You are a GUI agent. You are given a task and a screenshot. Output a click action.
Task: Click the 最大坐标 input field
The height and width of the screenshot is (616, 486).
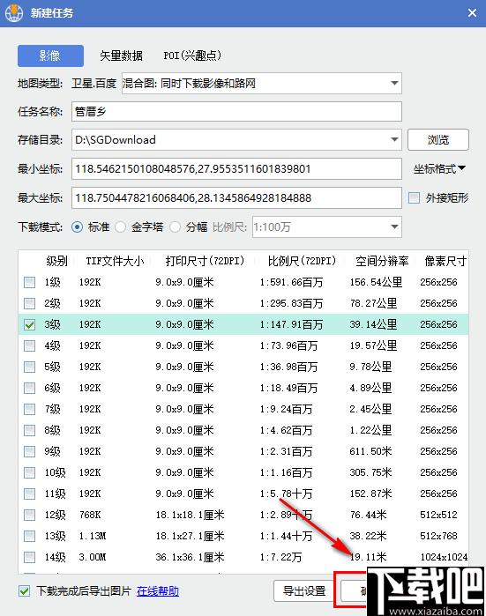pyautogui.click(x=236, y=197)
